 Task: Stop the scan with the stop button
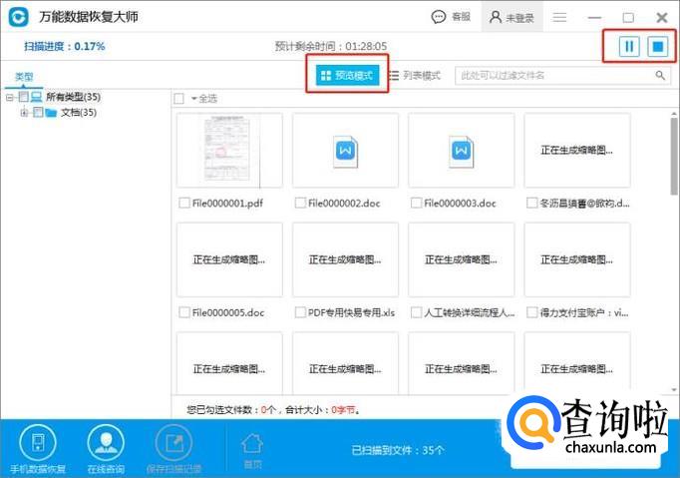(657, 46)
